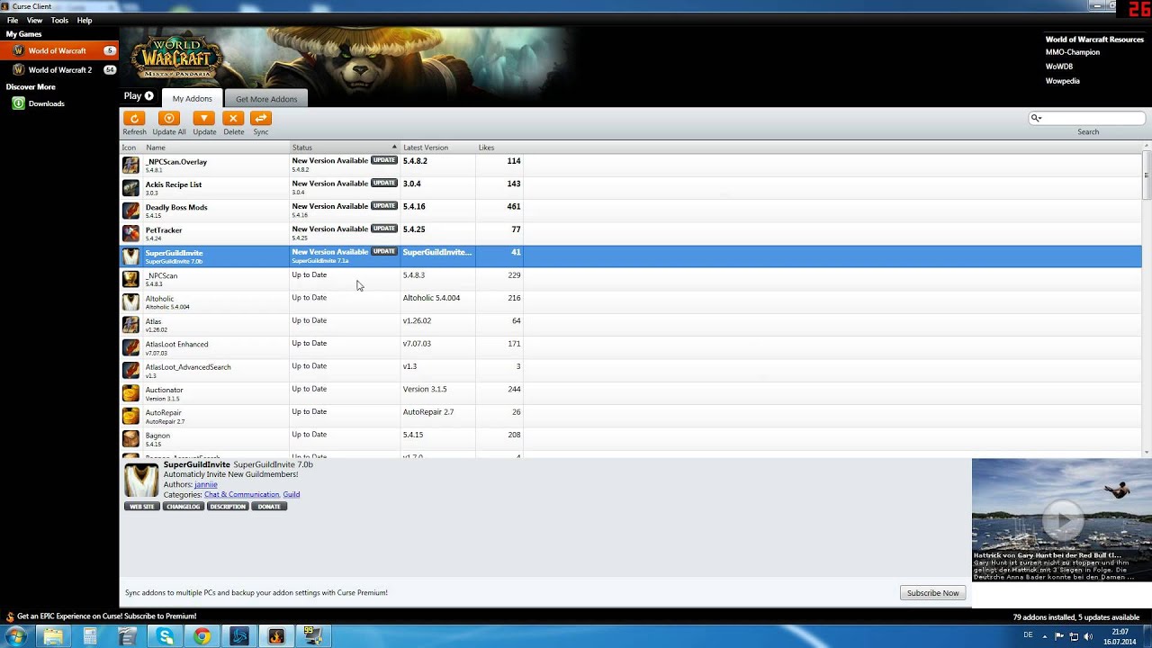Open the Tools menu
Screen dimensions: 1152x648
(59, 20)
